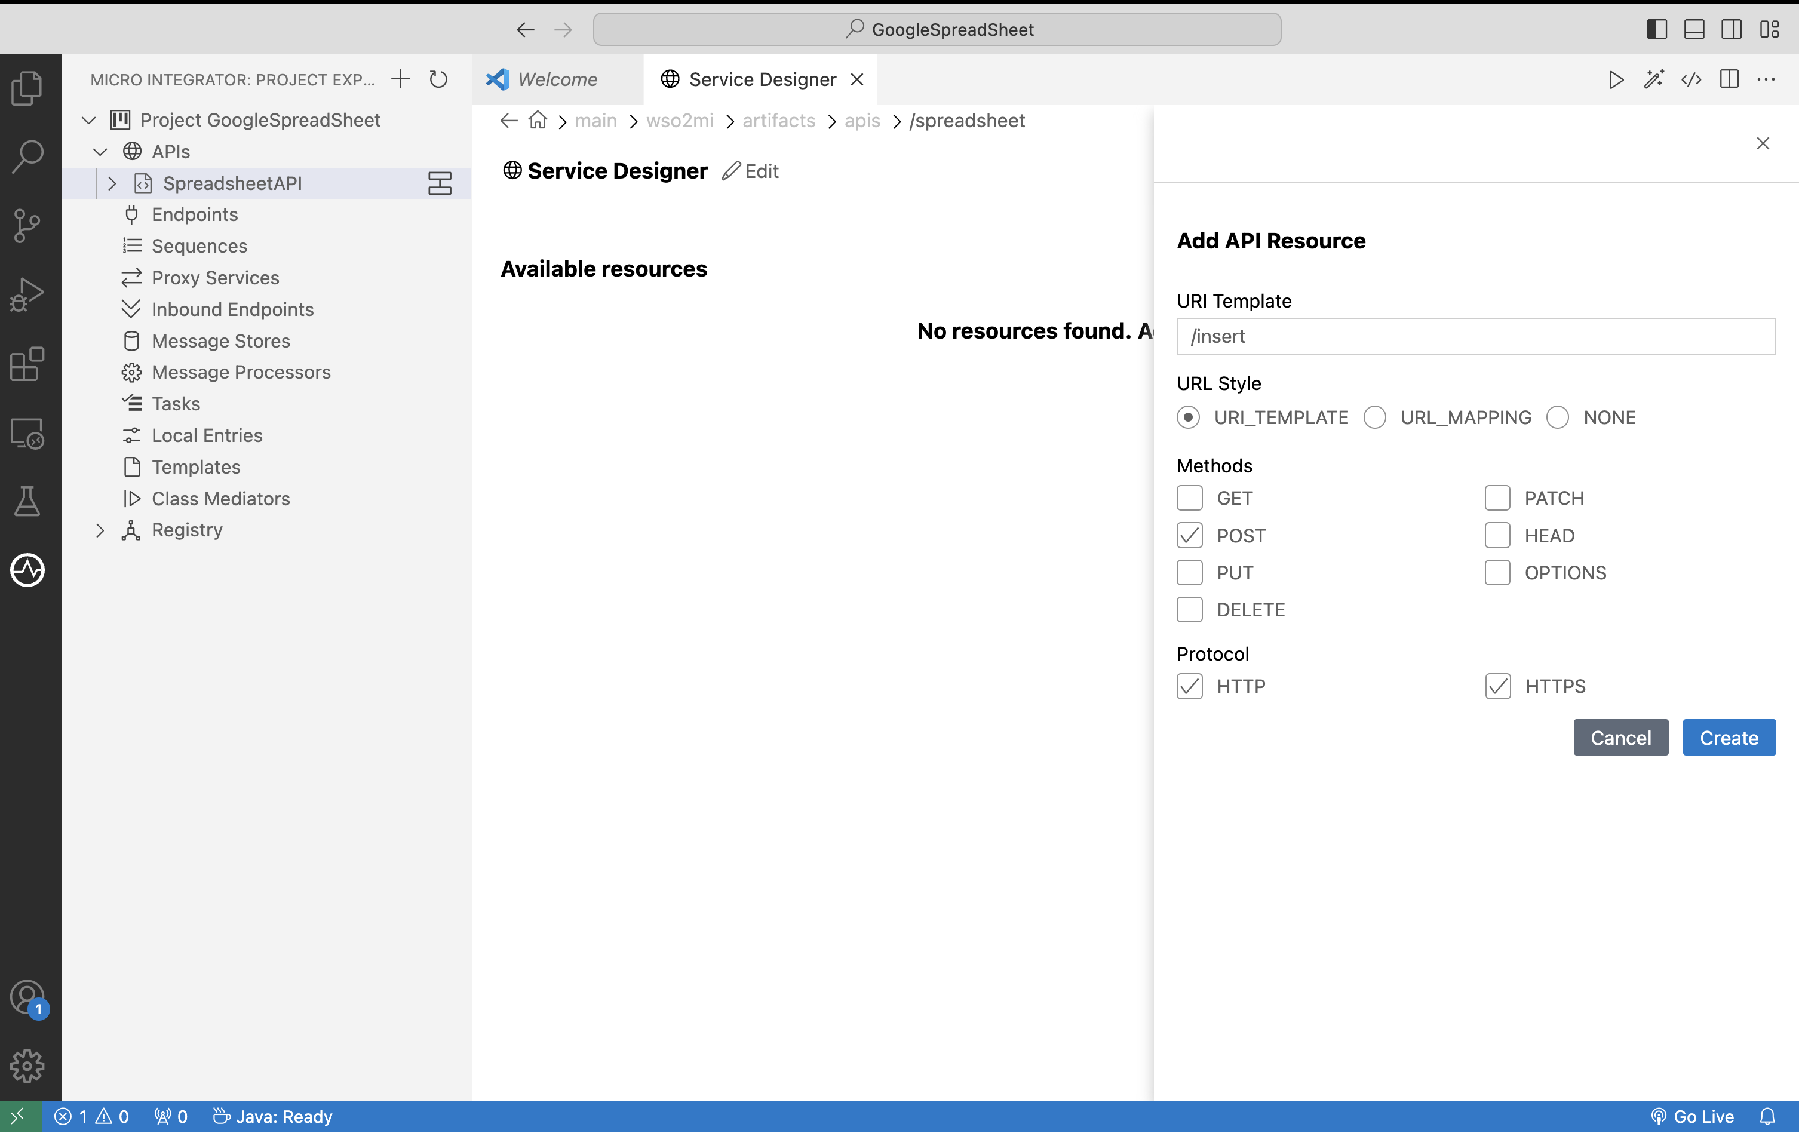
Task: Open the Remote Explorer view
Action: point(27,433)
